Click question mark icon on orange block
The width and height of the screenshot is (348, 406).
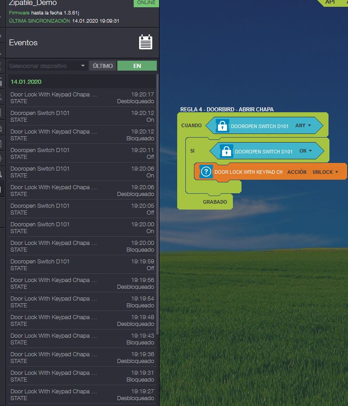point(206,172)
